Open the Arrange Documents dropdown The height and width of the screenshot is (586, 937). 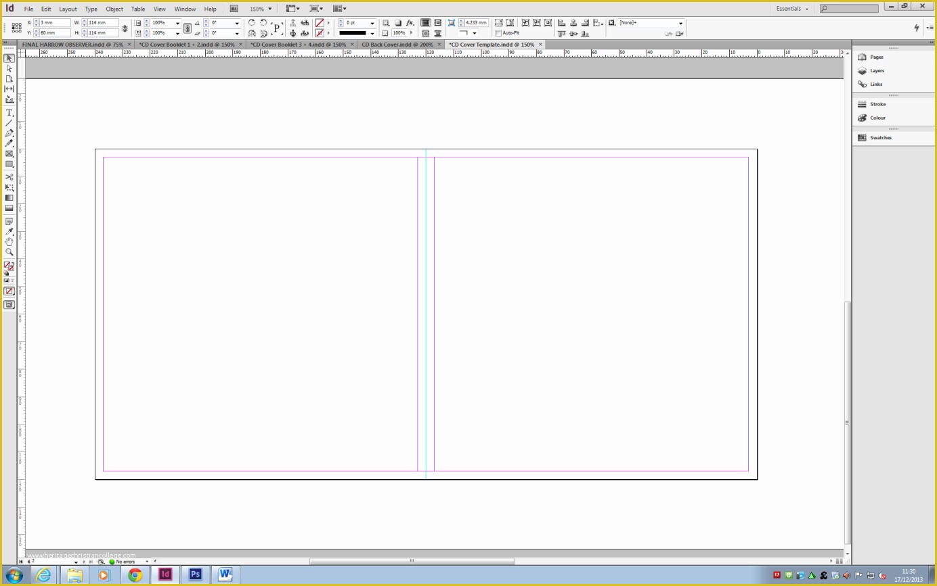click(x=340, y=9)
